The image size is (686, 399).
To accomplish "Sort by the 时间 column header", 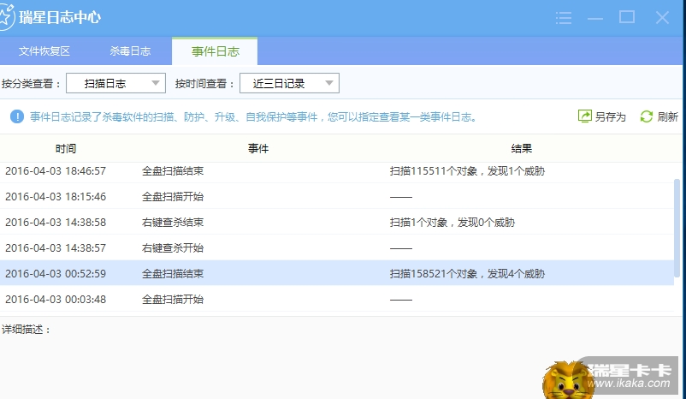I will [66, 149].
